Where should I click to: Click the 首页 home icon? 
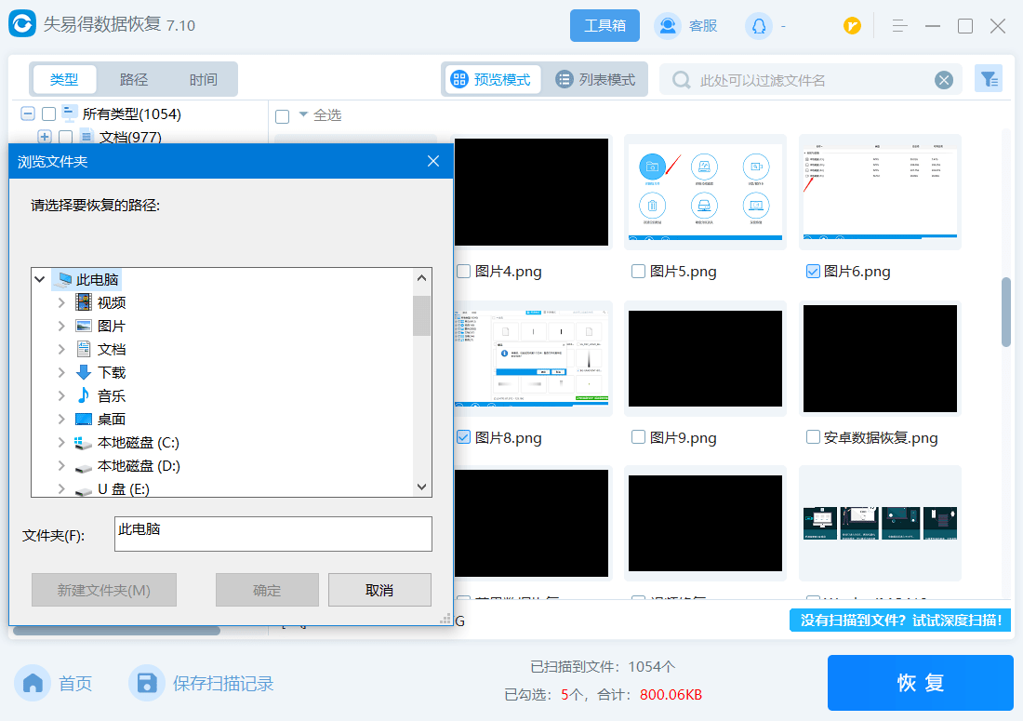tap(33, 684)
